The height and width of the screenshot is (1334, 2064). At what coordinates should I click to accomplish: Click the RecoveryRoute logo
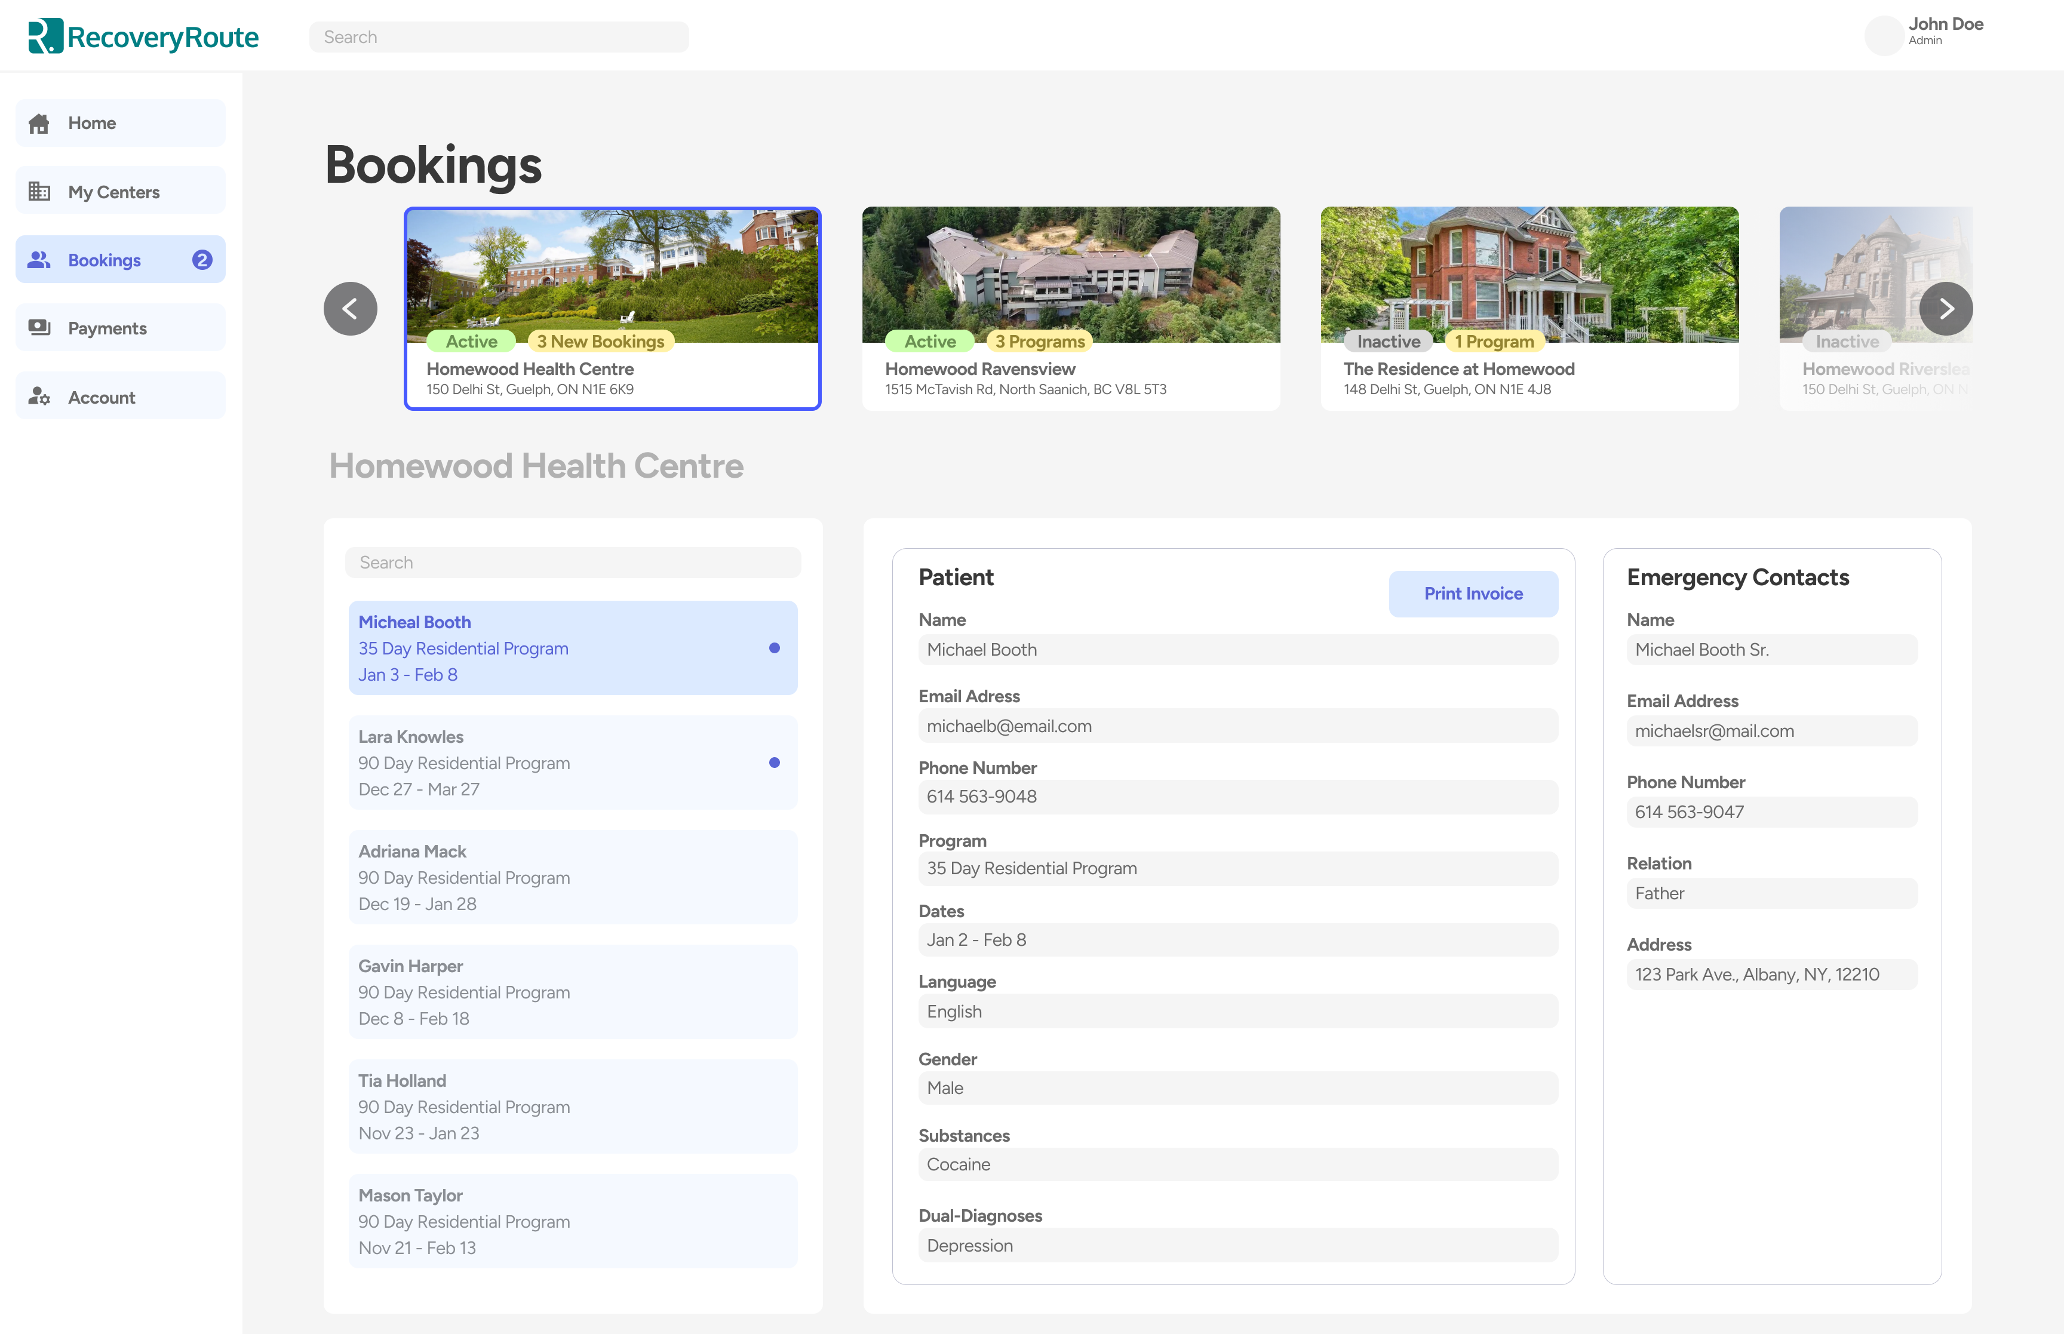coord(143,36)
